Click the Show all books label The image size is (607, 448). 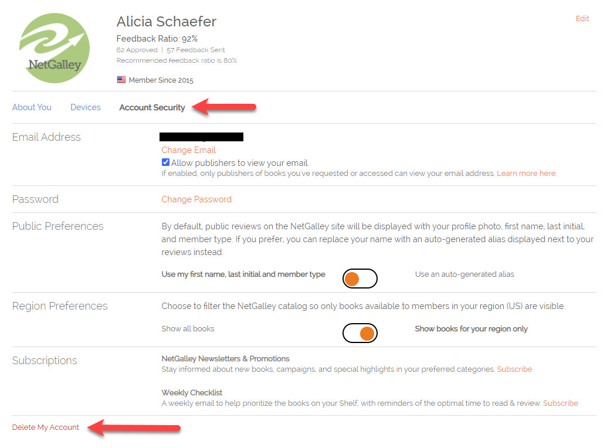(x=188, y=329)
